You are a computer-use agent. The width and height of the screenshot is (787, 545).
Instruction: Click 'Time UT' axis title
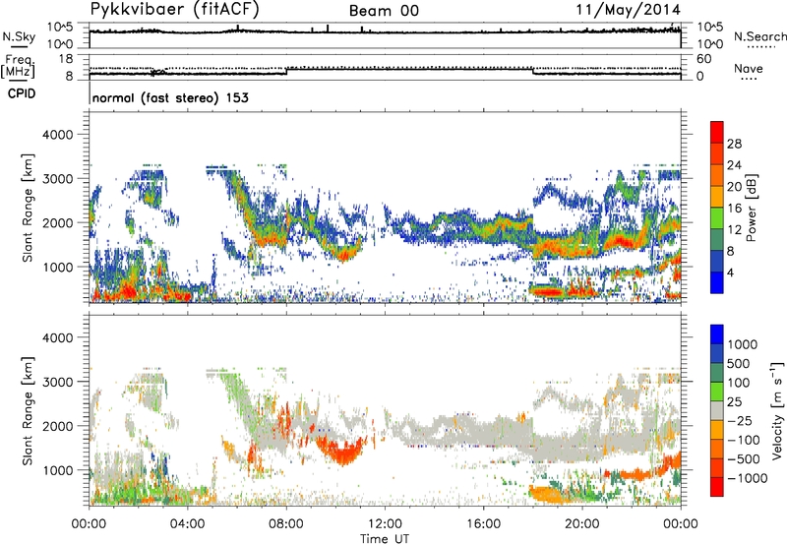click(x=385, y=539)
